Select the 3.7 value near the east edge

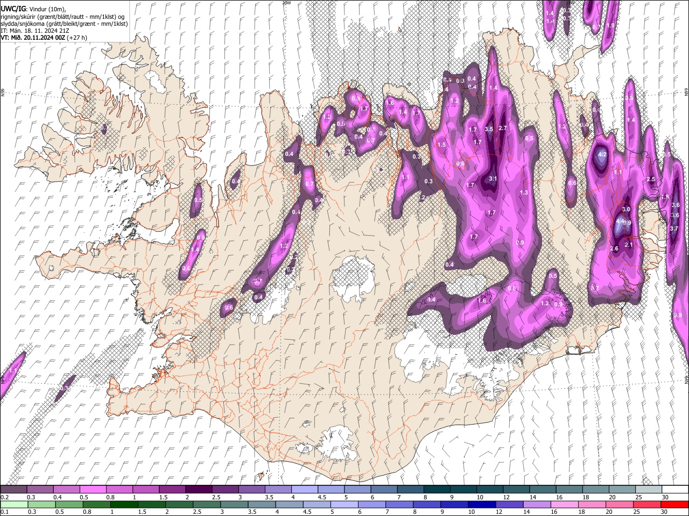674,228
